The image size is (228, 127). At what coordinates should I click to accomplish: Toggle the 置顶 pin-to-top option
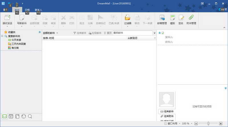click(x=108, y=33)
